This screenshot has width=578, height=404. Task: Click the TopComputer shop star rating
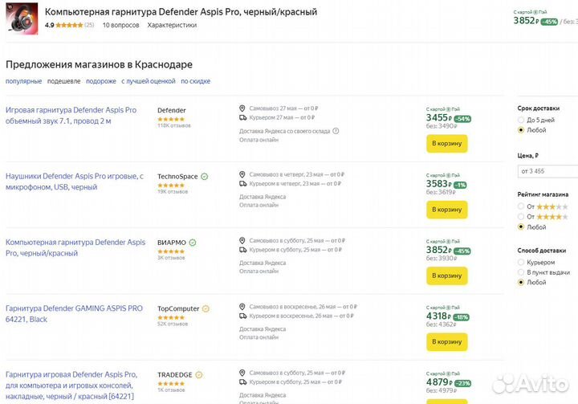point(171,317)
